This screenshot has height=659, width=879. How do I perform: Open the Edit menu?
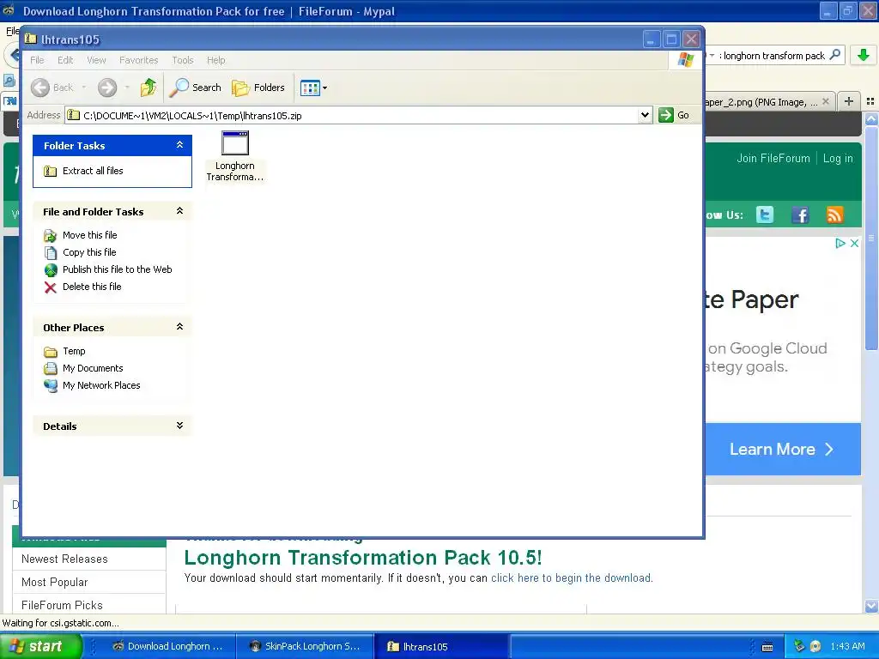pyautogui.click(x=65, y=60)
